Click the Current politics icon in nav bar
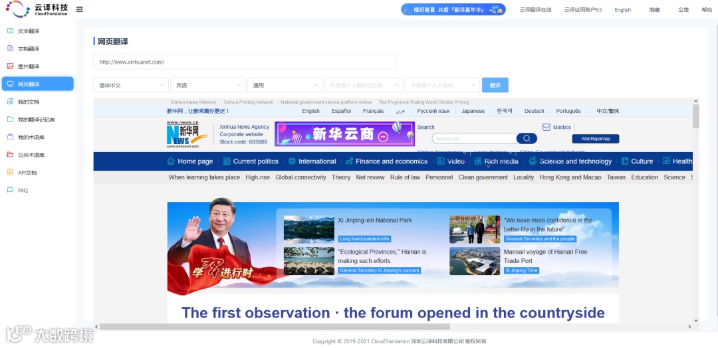The width and height of the screenshot is (718, 348). click(226, 161)
